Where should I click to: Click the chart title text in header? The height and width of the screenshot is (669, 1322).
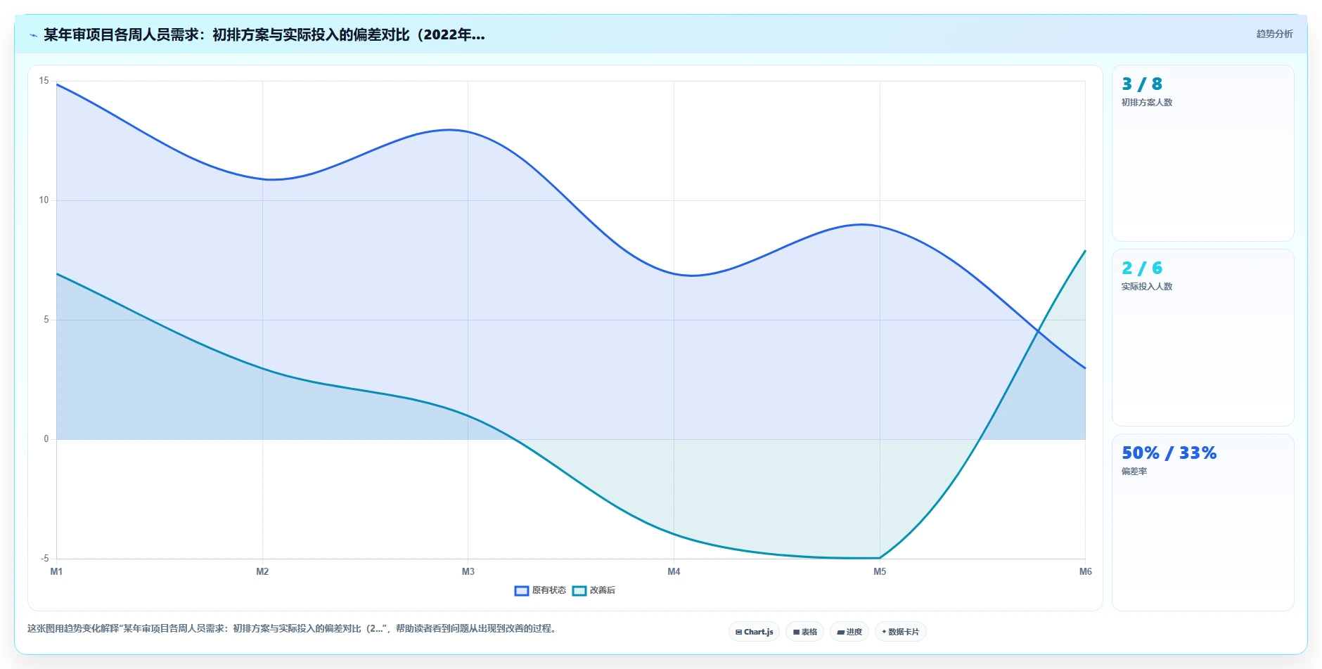(264, 34)
